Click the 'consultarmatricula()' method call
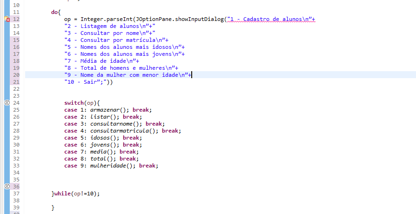 (122, 131)
